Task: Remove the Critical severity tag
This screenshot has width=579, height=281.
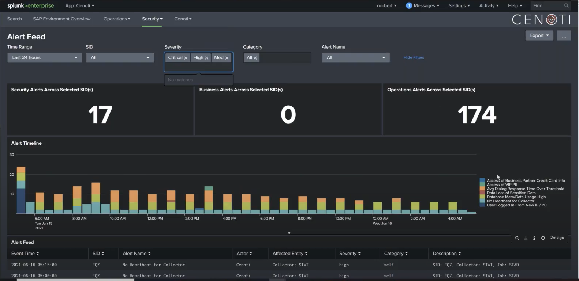Action: pos(186,58)
